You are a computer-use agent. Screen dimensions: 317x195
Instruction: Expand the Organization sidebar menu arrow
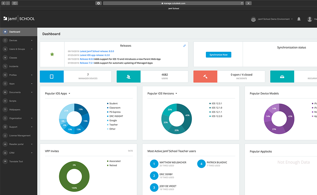32,118
